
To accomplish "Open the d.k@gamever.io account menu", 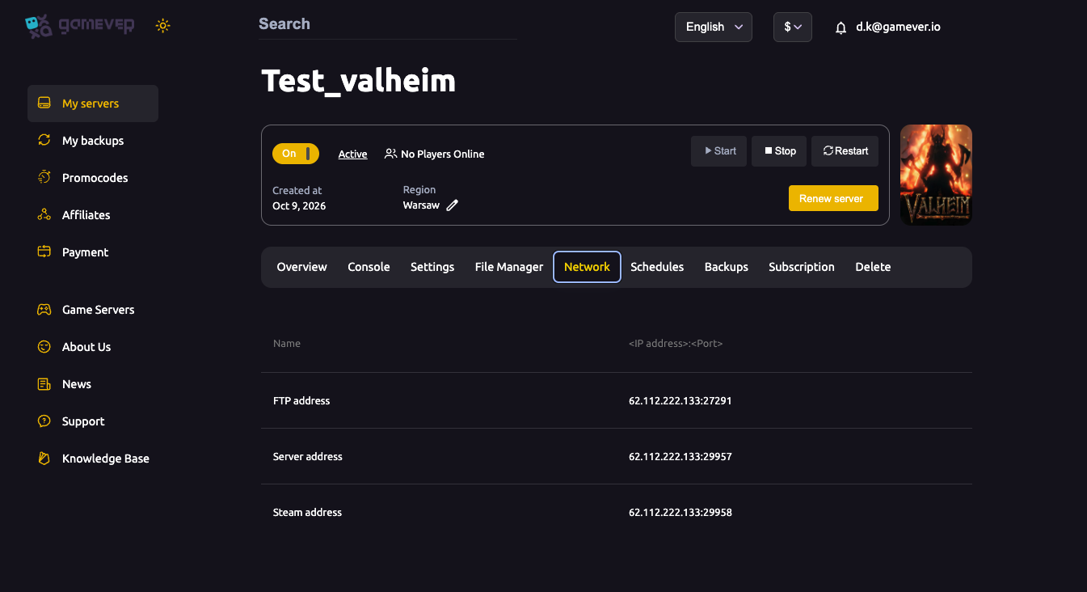I will coord(898,27).
